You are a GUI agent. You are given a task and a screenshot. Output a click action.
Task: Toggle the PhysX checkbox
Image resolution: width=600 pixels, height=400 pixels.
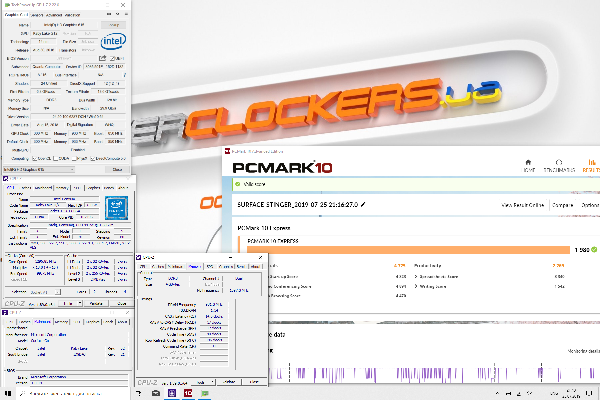[74, 158]
